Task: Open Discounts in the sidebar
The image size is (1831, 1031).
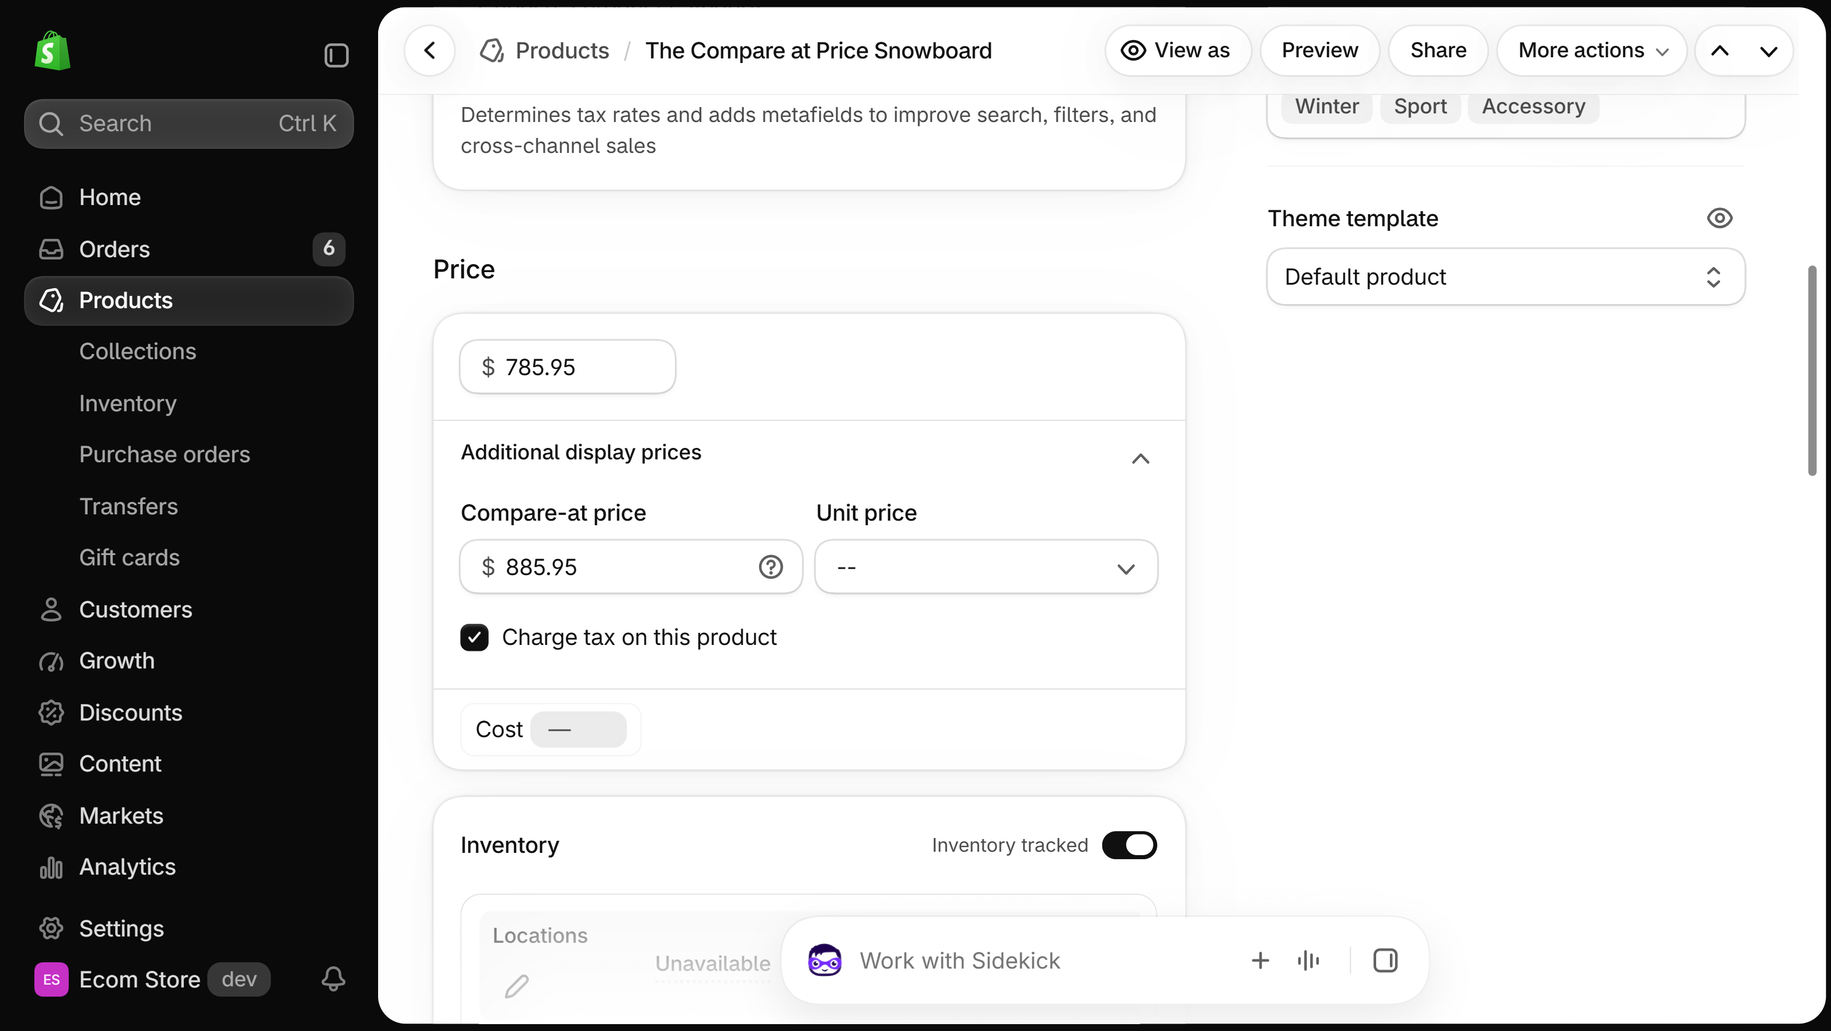Action: [188, 712]
